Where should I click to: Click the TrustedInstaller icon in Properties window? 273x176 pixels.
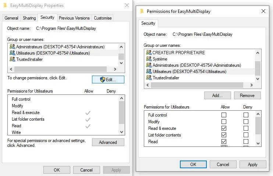(x=13, y=59)
